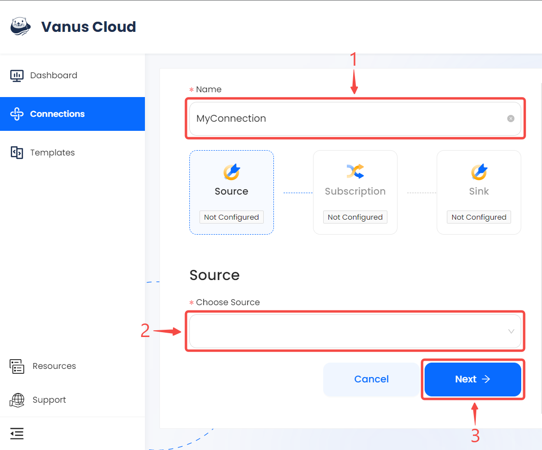
Task: Click the Source step icon
Action: (x=231, y=172)
